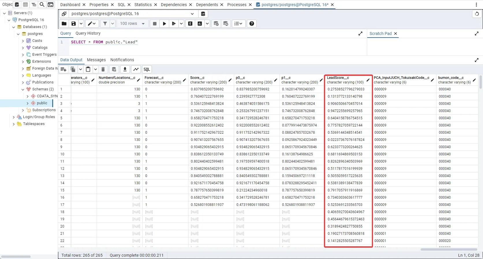
Task: Open the Graph Visualiser line icon
Action: 136,69
